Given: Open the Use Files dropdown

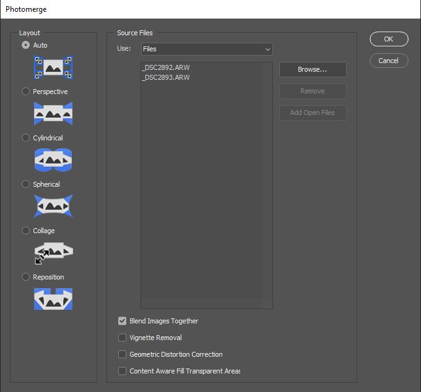Looking at the screenshot, I should [207, 49].
